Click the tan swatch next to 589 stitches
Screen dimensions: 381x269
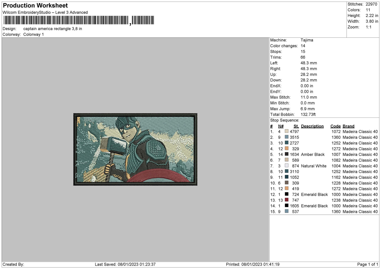(287, 160)
